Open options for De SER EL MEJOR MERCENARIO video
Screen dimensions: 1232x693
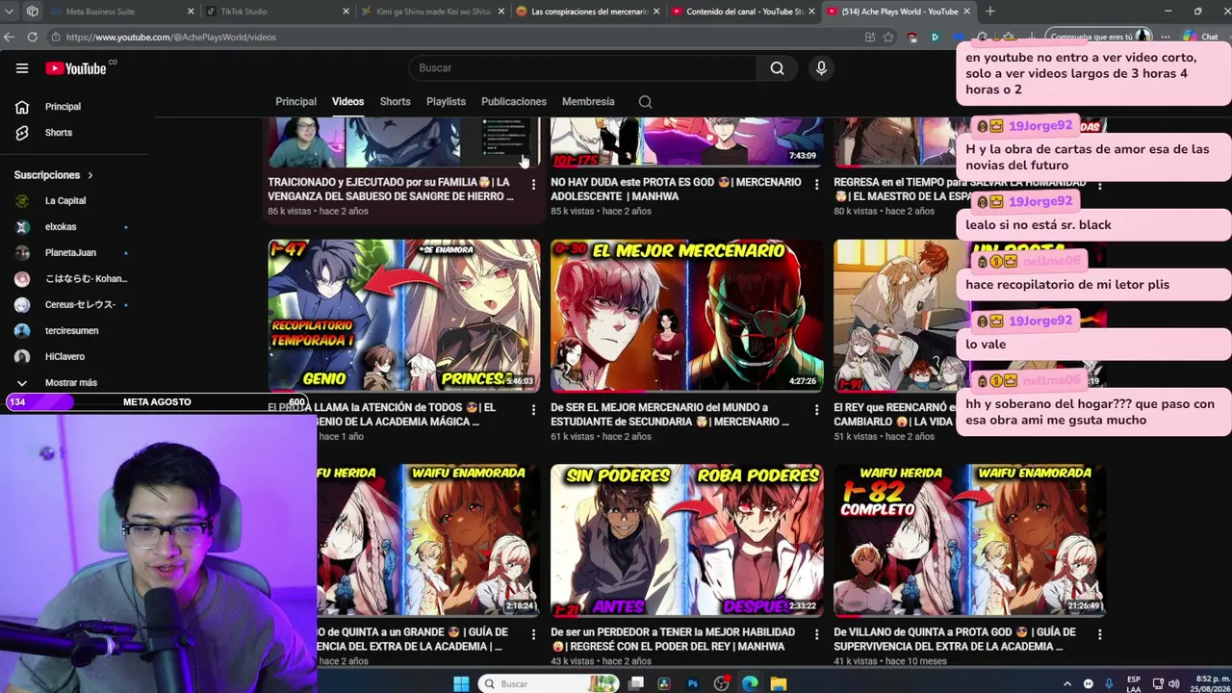[x=816, y=410]
